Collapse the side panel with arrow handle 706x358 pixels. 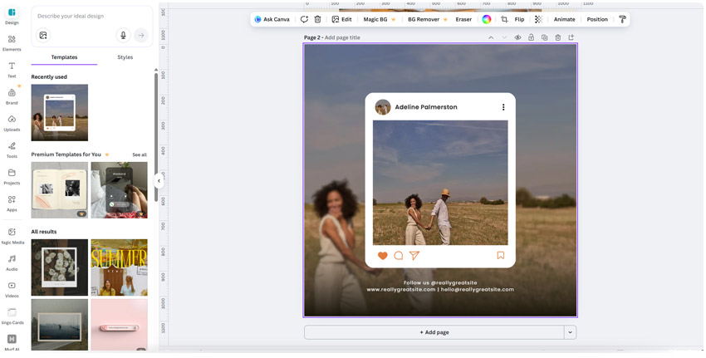[x=159, y=181]
